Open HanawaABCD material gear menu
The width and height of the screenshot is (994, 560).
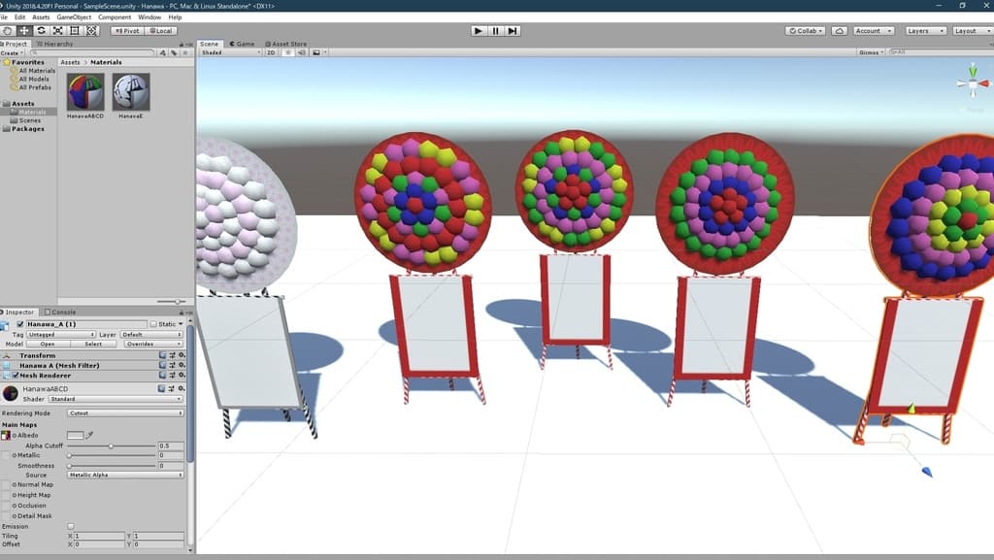tap(182, 388)
